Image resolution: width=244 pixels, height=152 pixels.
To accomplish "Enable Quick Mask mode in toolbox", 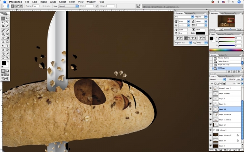I will click(x=7, y=71).
